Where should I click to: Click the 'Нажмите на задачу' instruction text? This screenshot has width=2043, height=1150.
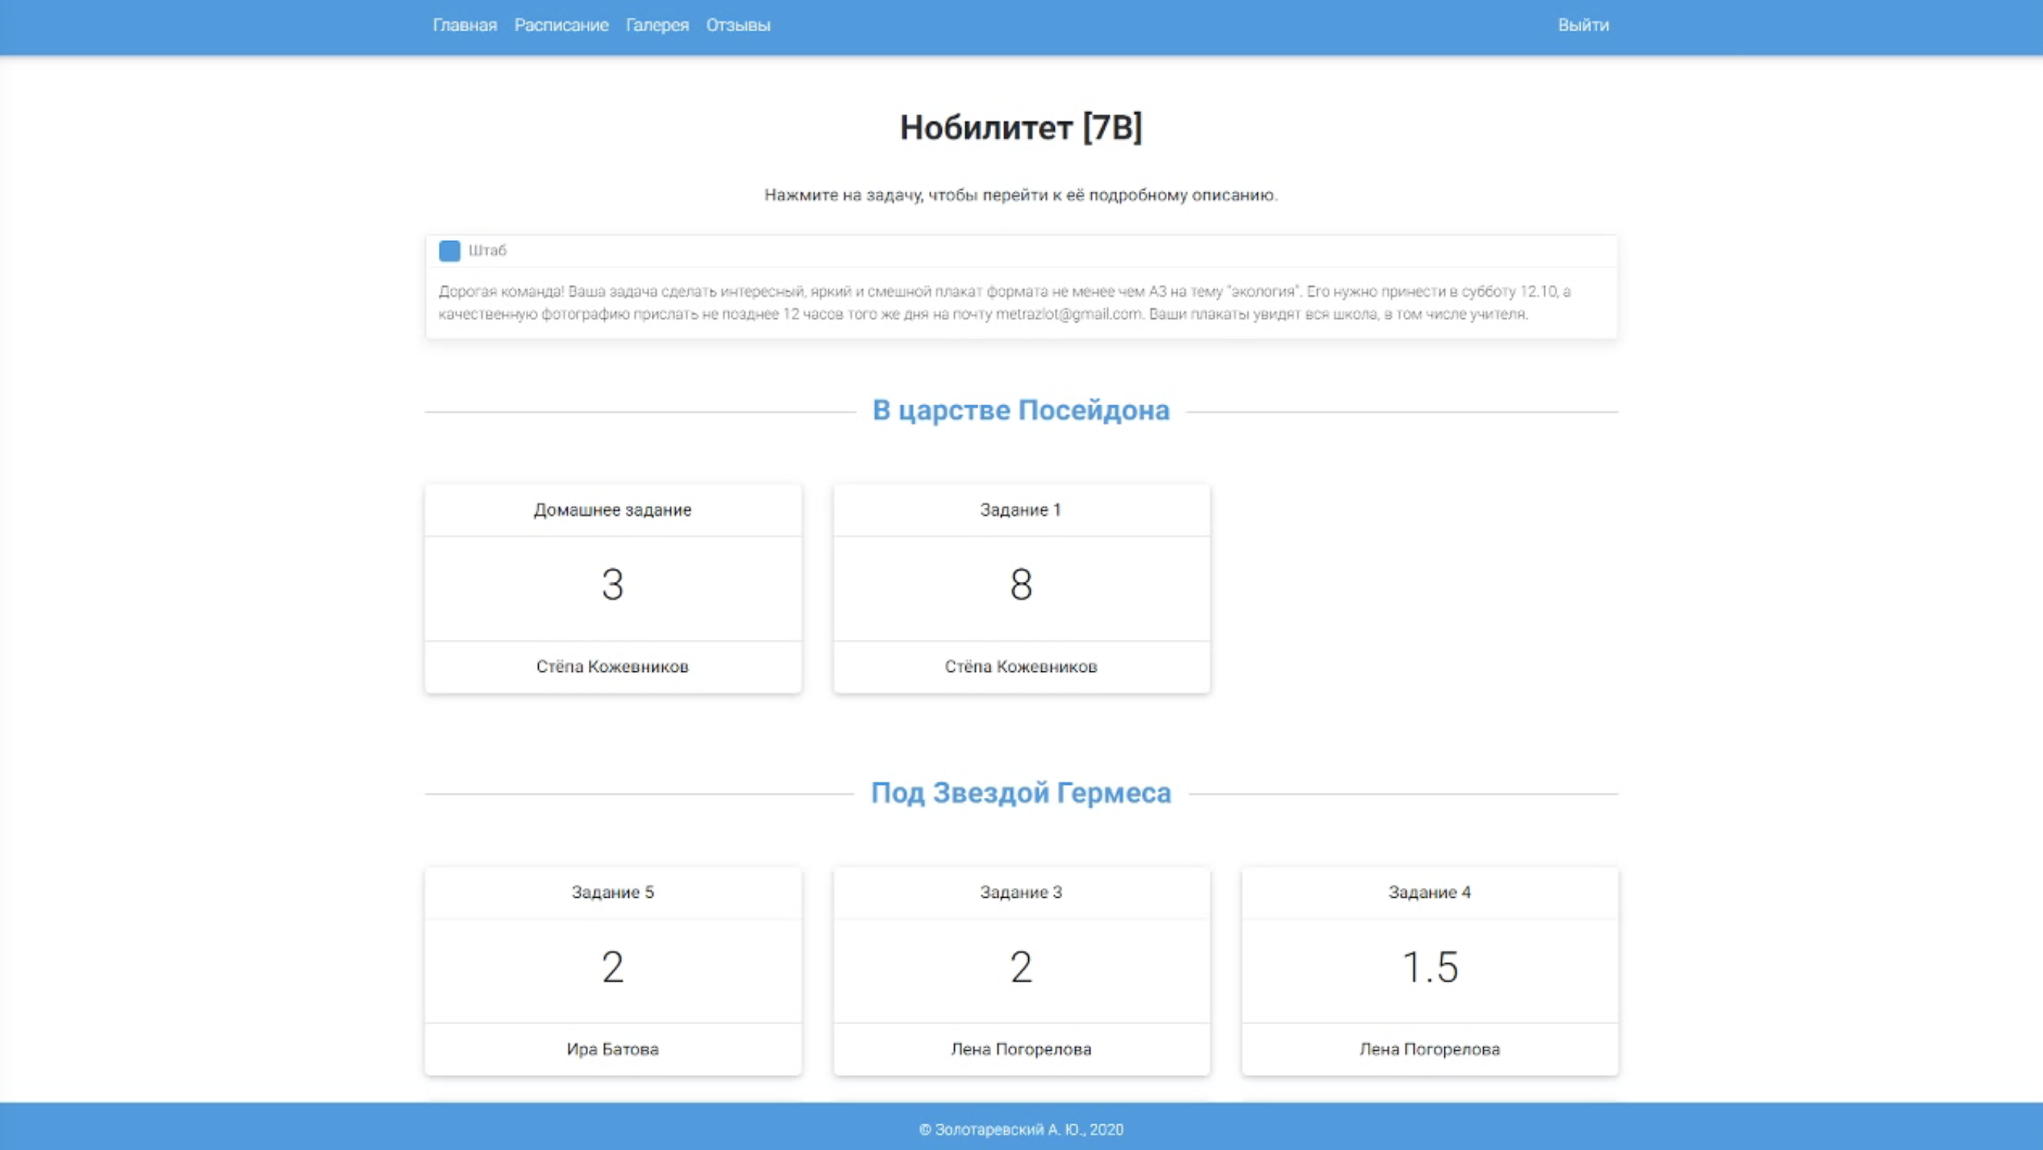point(1021,195)
